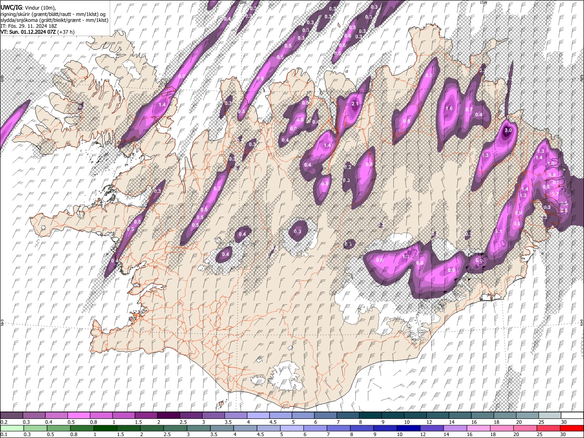Pick the violet swatch labeled 12 in bottom row

click(432, 428)
